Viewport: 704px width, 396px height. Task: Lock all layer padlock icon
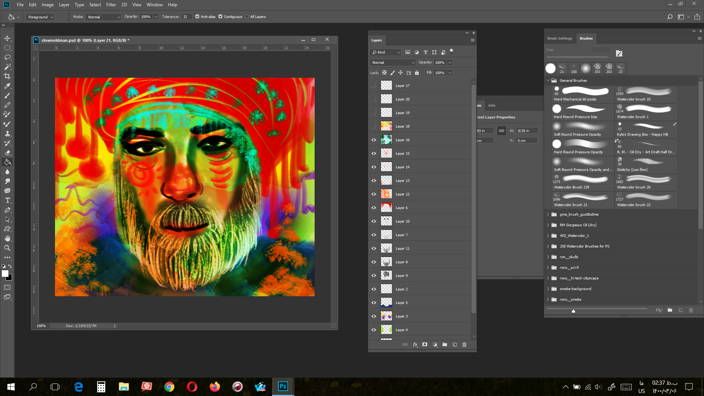pyautogui.click(x=417, y=73)
